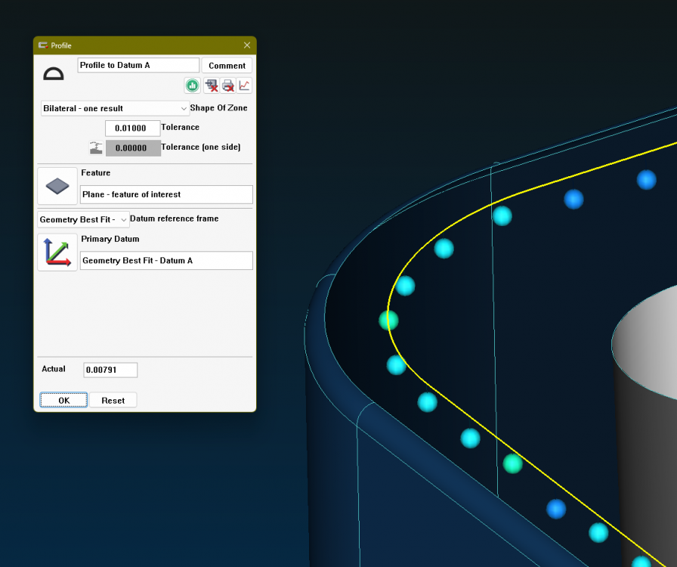Click the Tolerance field showing 0.01000

(x=132, y=128)
